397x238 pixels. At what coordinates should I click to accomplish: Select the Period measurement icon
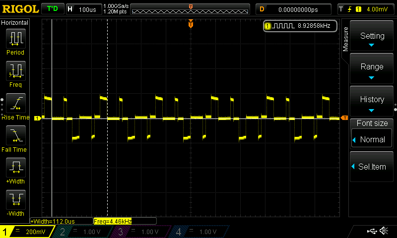16,39
